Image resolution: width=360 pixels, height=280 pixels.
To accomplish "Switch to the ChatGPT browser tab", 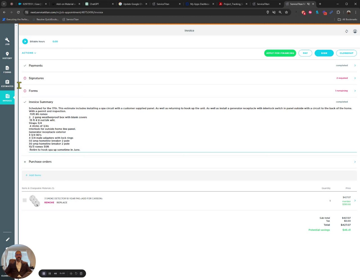I will [x=99, y=4].
